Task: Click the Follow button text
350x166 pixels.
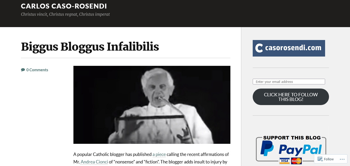Action: click(x=329, y=159)
